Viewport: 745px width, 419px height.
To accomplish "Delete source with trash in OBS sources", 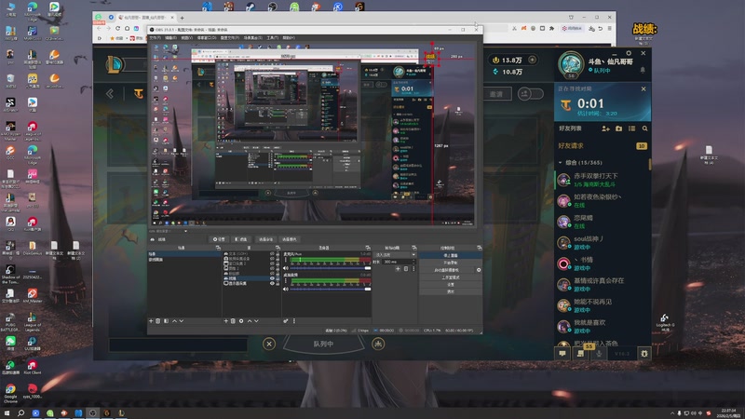I will 234,321.
